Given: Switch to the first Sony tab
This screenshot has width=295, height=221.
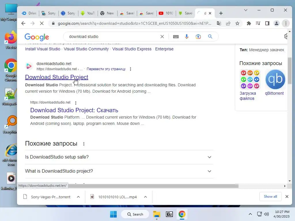Looking at the screenshot, I should pyautogui.click(x=48, y=13).
